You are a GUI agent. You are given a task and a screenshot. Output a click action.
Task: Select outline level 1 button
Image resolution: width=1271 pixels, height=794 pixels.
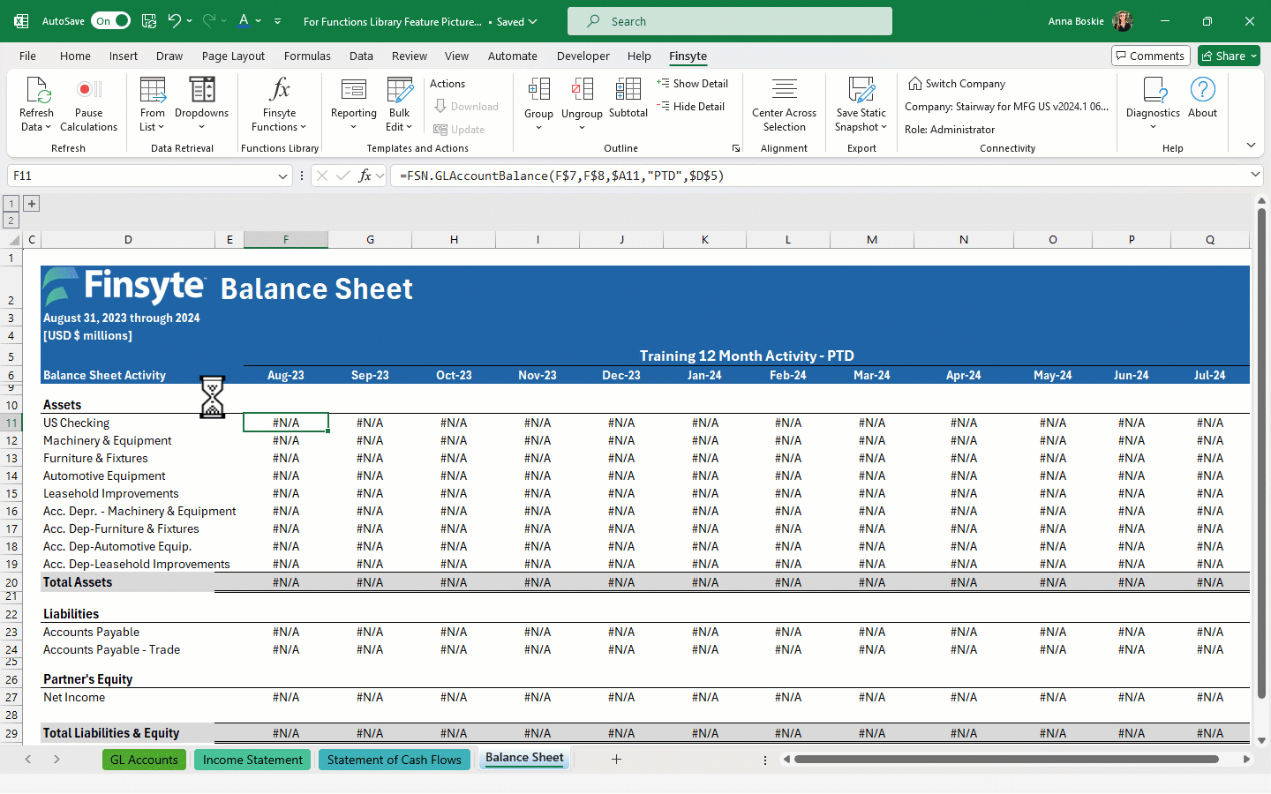11,204
